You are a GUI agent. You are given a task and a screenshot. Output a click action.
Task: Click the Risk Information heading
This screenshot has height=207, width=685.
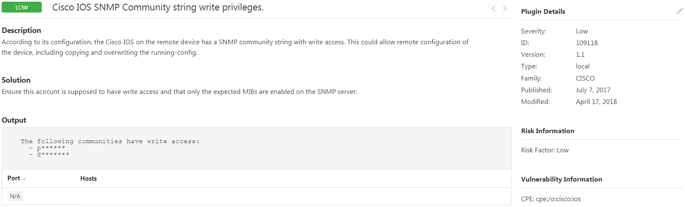tap(548, 131)
